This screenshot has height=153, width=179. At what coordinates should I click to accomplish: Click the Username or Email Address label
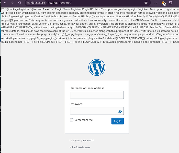[87, 88]
